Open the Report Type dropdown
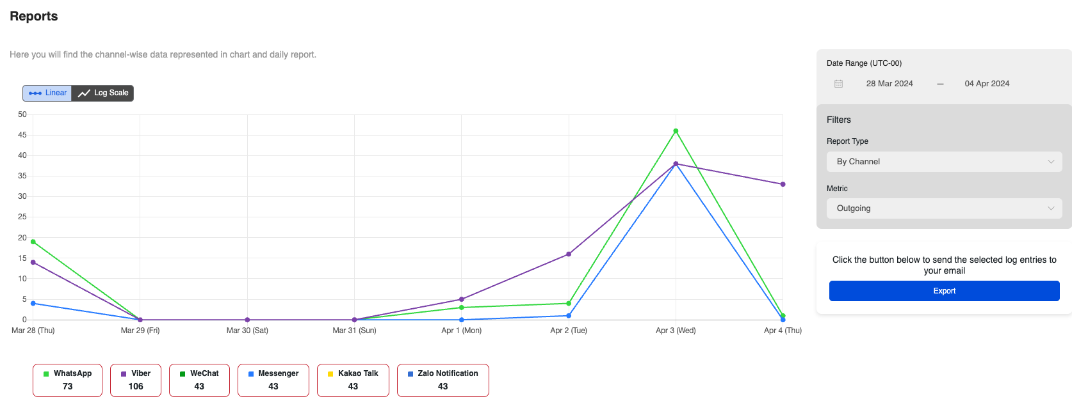The image size is (1072, 406). coord(944,162)
